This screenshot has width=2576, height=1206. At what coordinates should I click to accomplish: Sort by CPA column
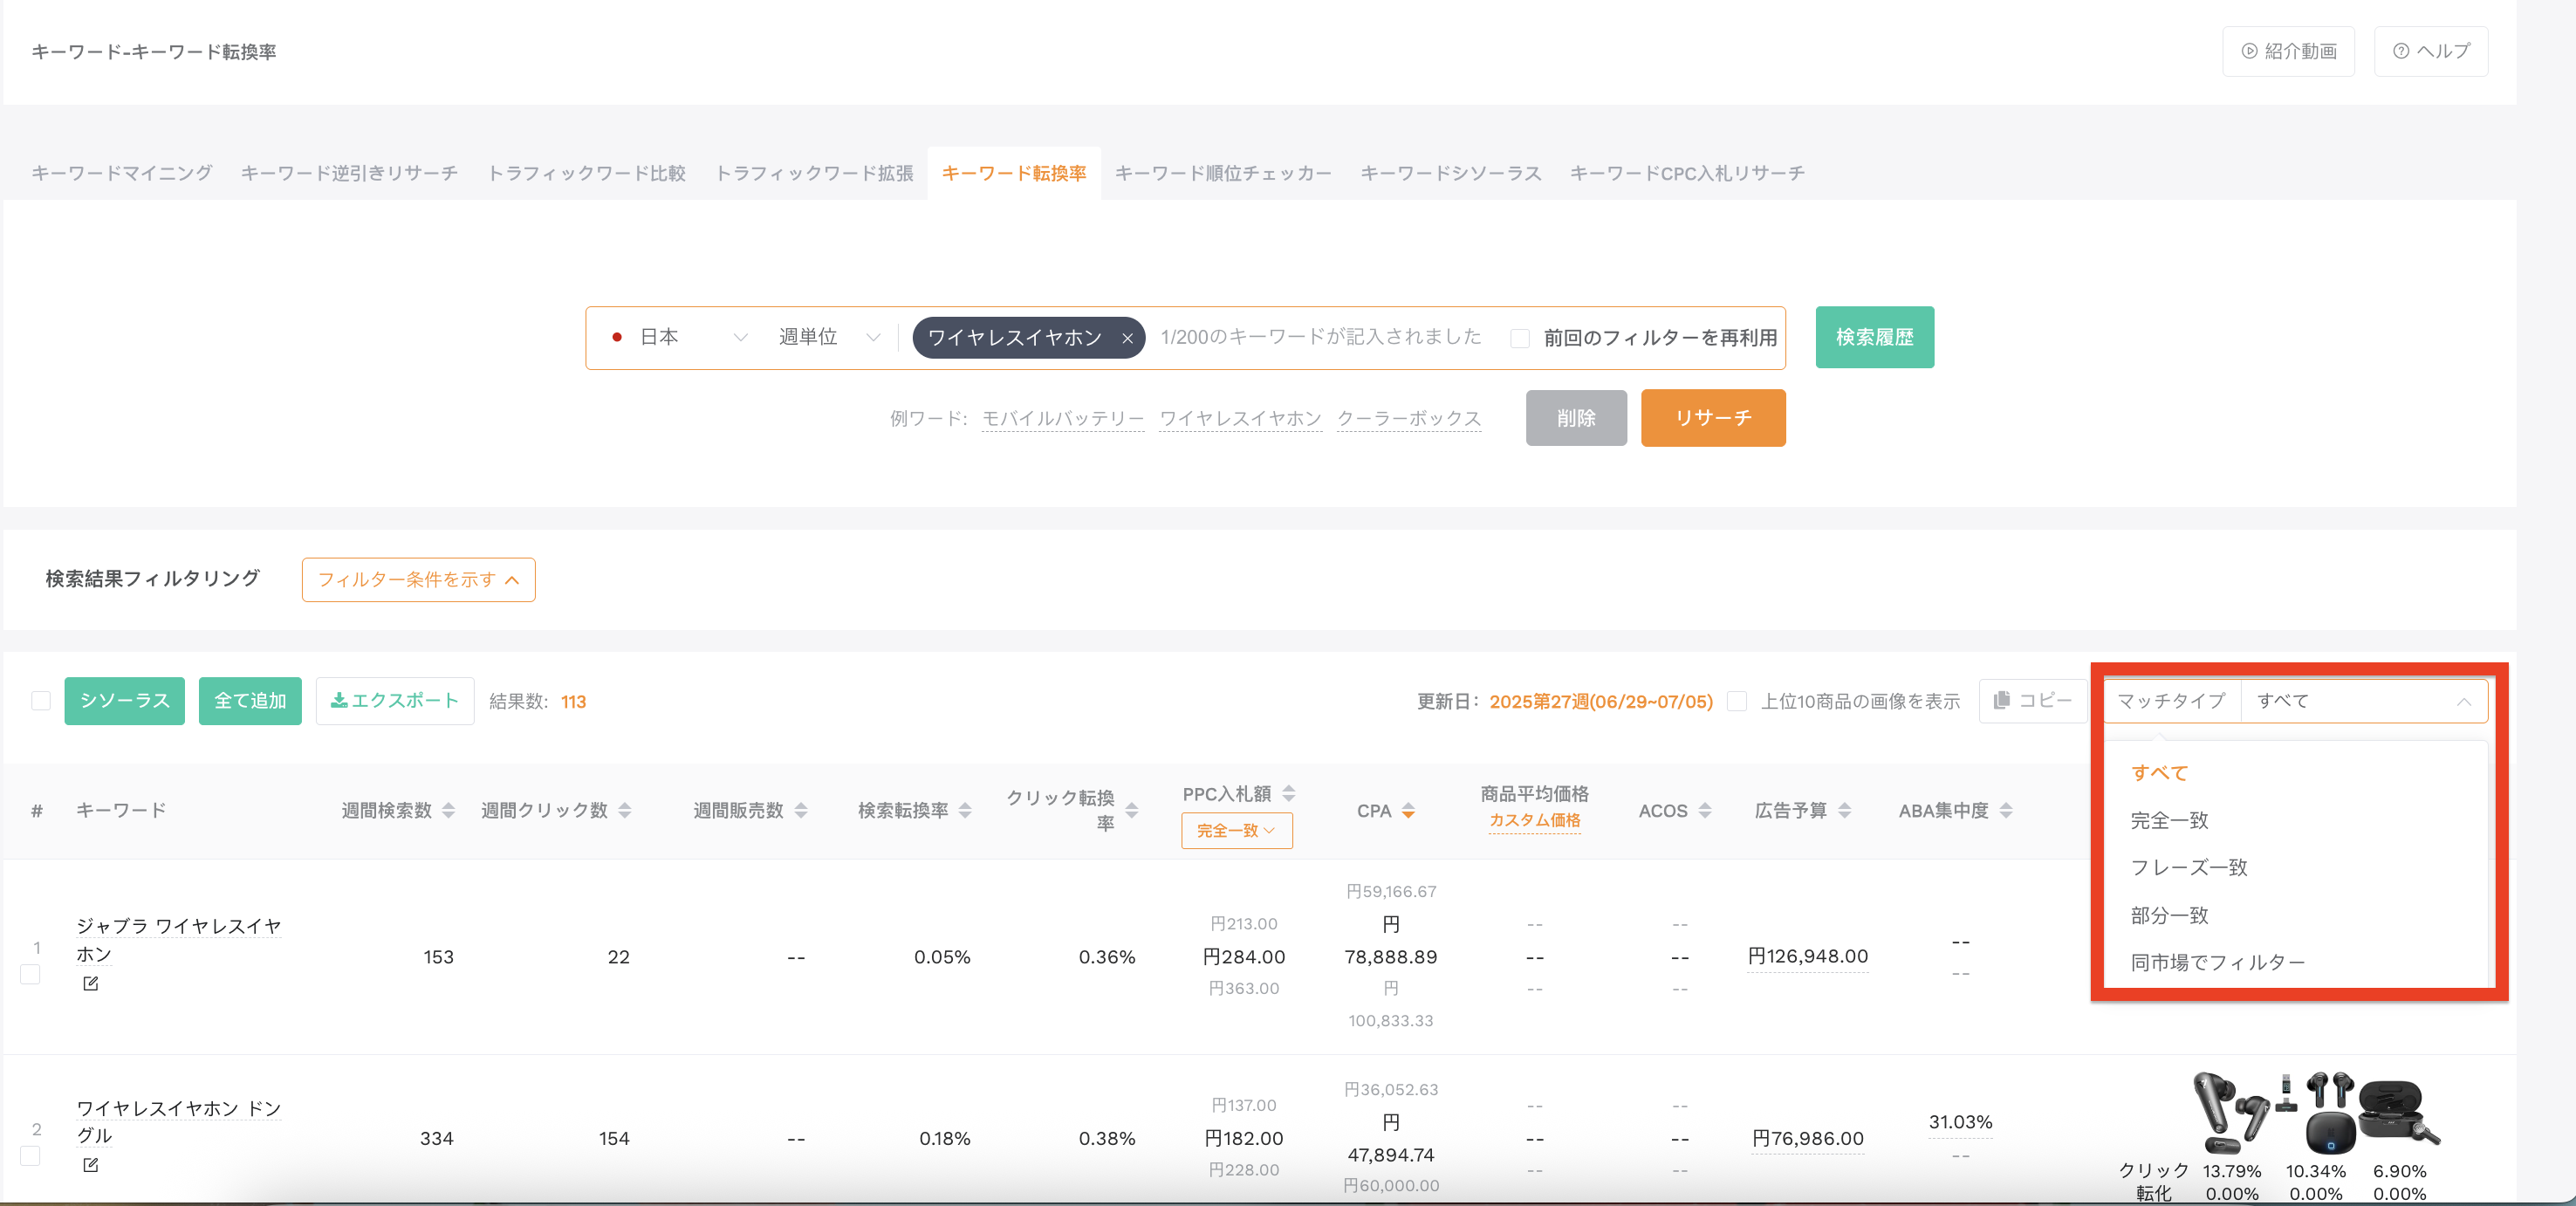tap(1408, 811)
